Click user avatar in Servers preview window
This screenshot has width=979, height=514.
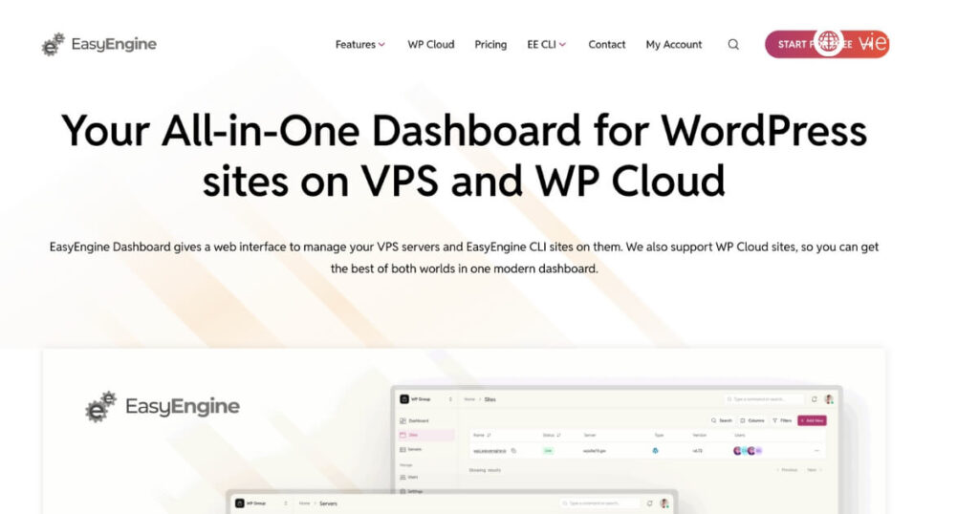(664, 503)
